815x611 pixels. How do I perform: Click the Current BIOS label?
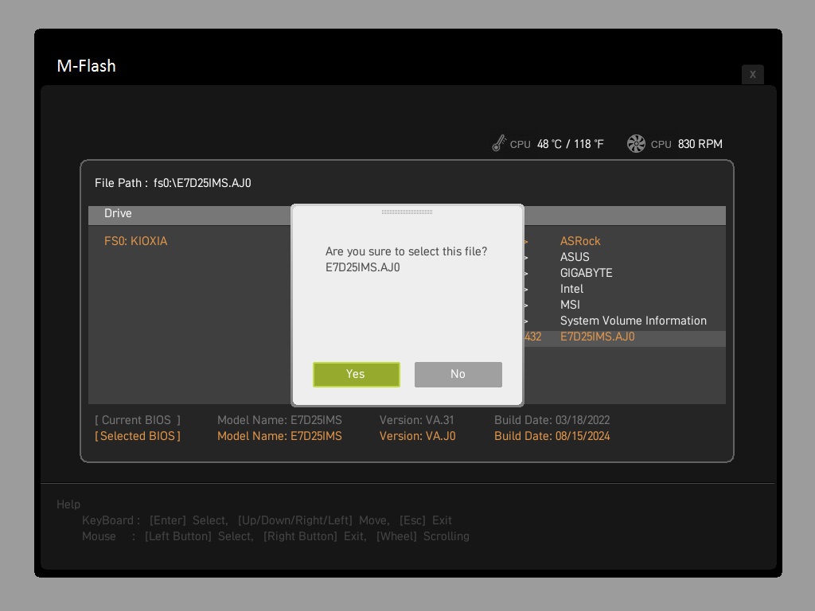point(138,420)
